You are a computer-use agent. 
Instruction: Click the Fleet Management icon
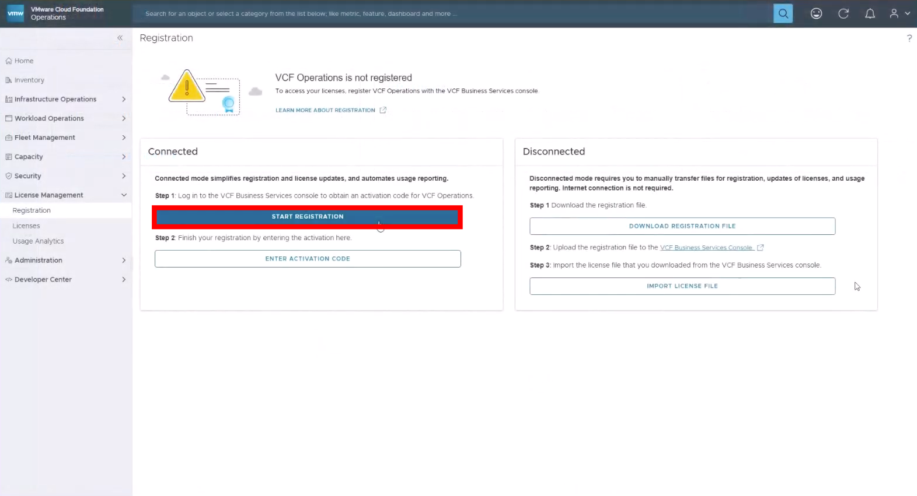point(9,138)
